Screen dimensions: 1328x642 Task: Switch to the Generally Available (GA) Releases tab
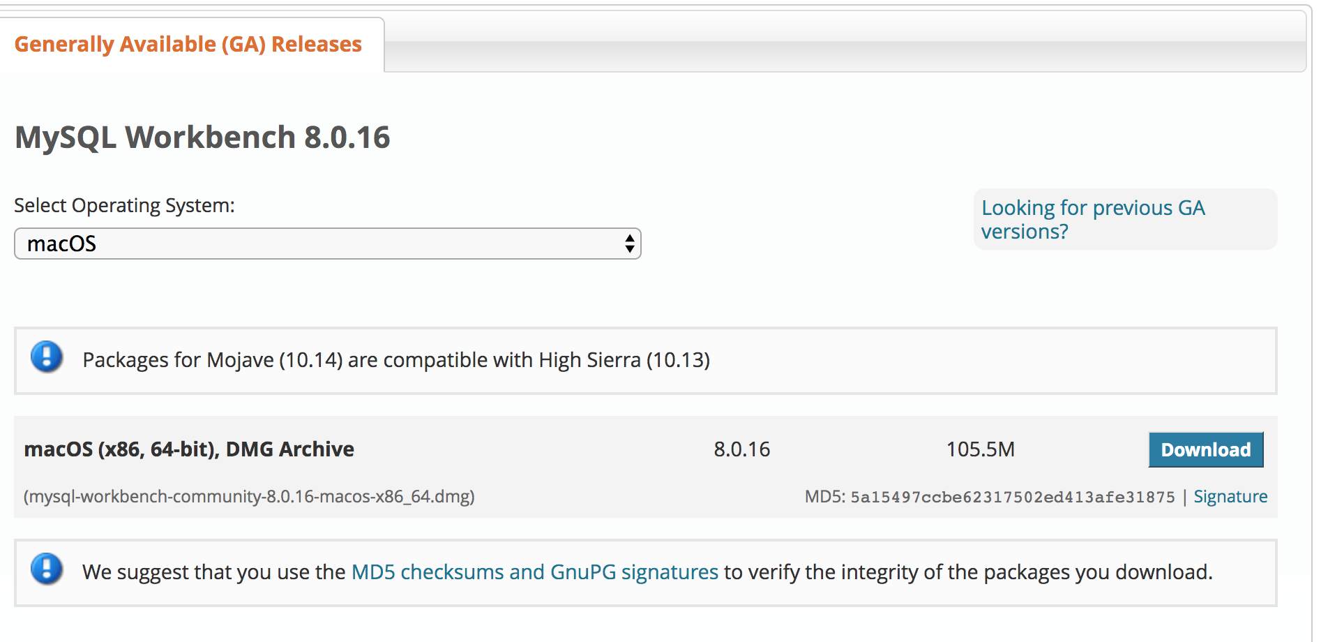pos(188,44)
